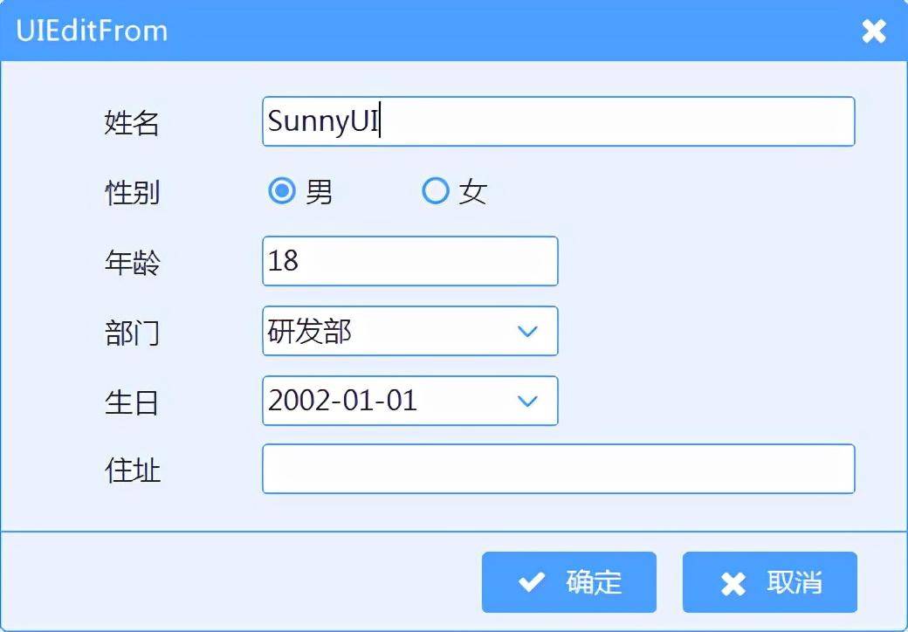Click the 研发部 value in combo box
908x632 pixels.
309,331
